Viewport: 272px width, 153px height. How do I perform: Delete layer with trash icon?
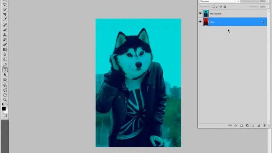(264, 125)
